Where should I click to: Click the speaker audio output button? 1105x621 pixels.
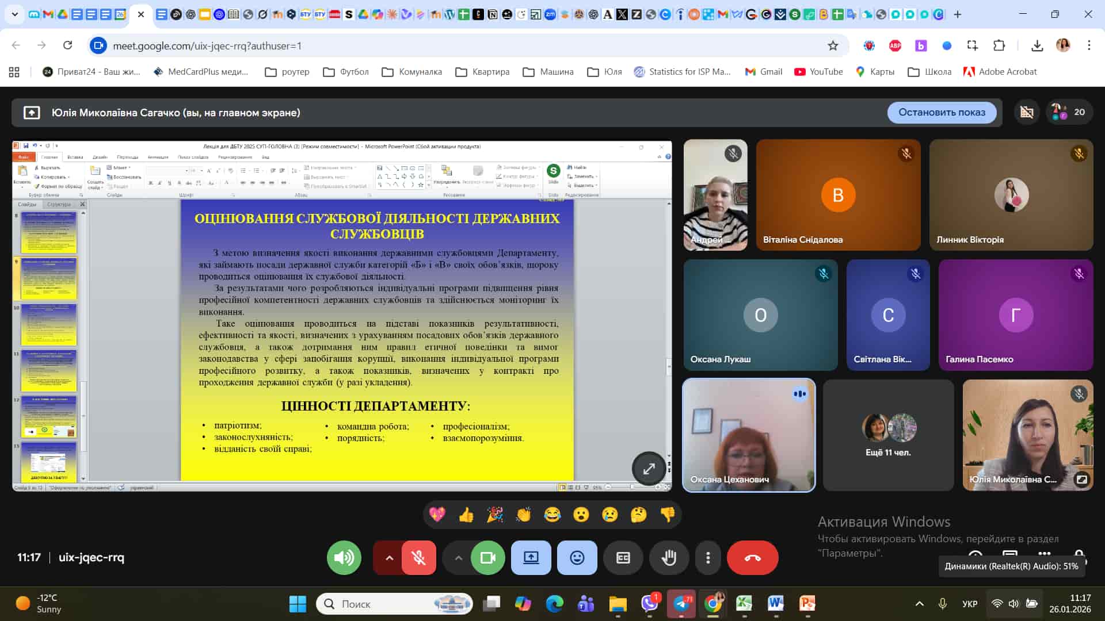[x=344, y=558]
